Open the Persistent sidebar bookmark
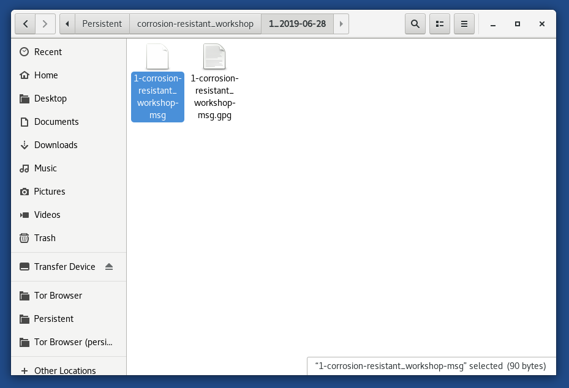This screenshot has width=569, height=388. 69,319
